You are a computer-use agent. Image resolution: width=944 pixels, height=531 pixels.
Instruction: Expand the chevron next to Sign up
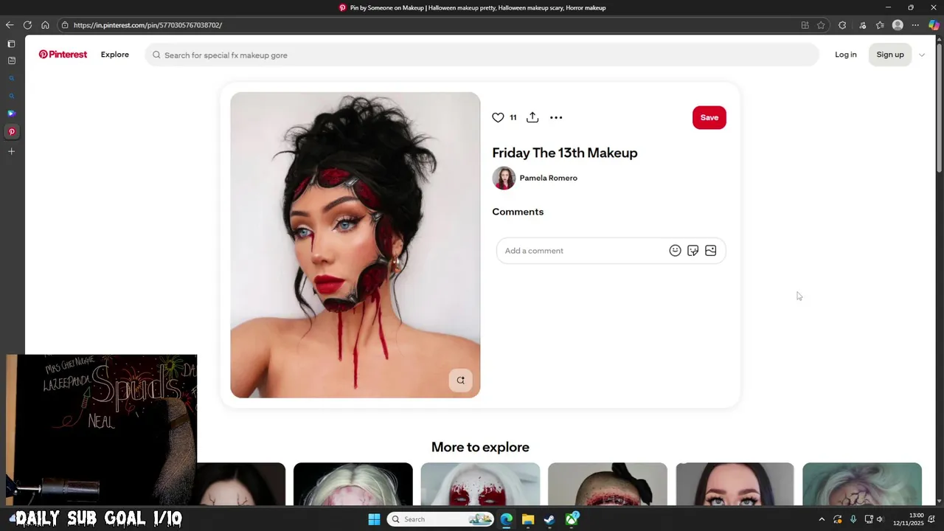(922, 55)
